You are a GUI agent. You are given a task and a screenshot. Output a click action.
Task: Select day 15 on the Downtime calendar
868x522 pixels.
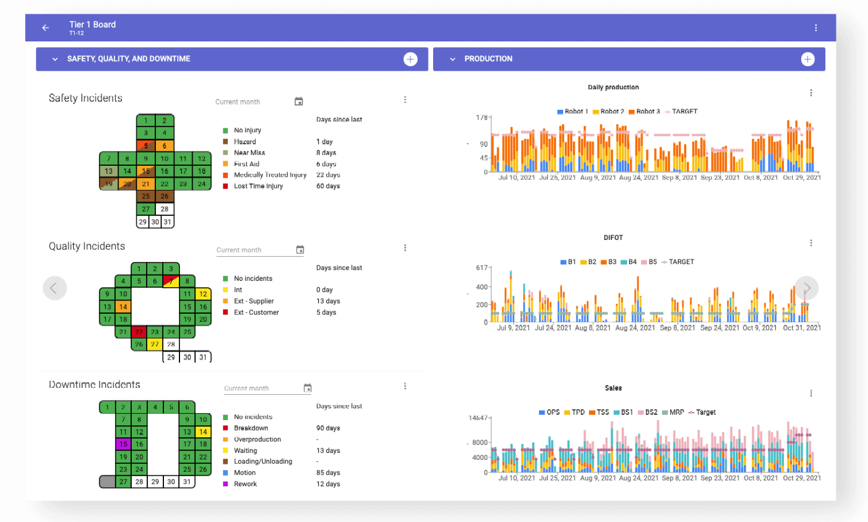tap(123, 444)
